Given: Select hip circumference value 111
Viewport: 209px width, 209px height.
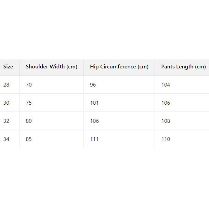Looking at the screenshot, I should click(94, 139).
